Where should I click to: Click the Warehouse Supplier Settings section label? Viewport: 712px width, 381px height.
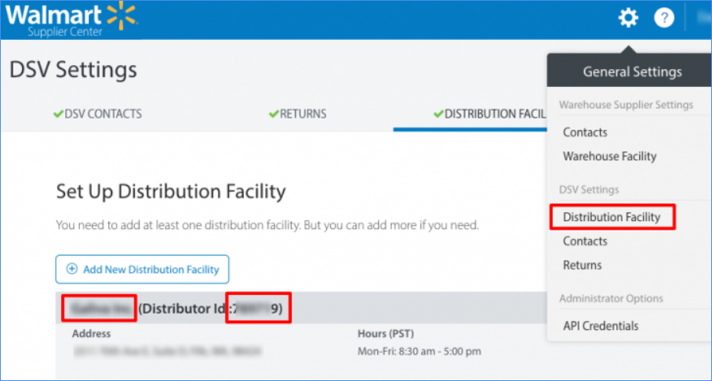click(627, 105)
